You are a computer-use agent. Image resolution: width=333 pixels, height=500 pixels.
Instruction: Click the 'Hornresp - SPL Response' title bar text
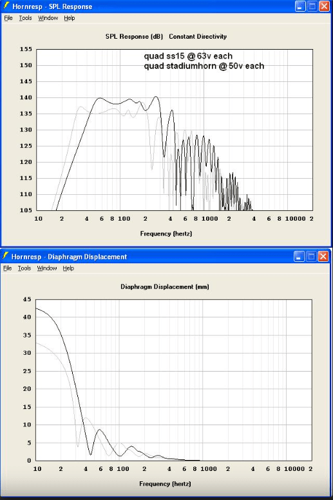click(x=52, y=6)
